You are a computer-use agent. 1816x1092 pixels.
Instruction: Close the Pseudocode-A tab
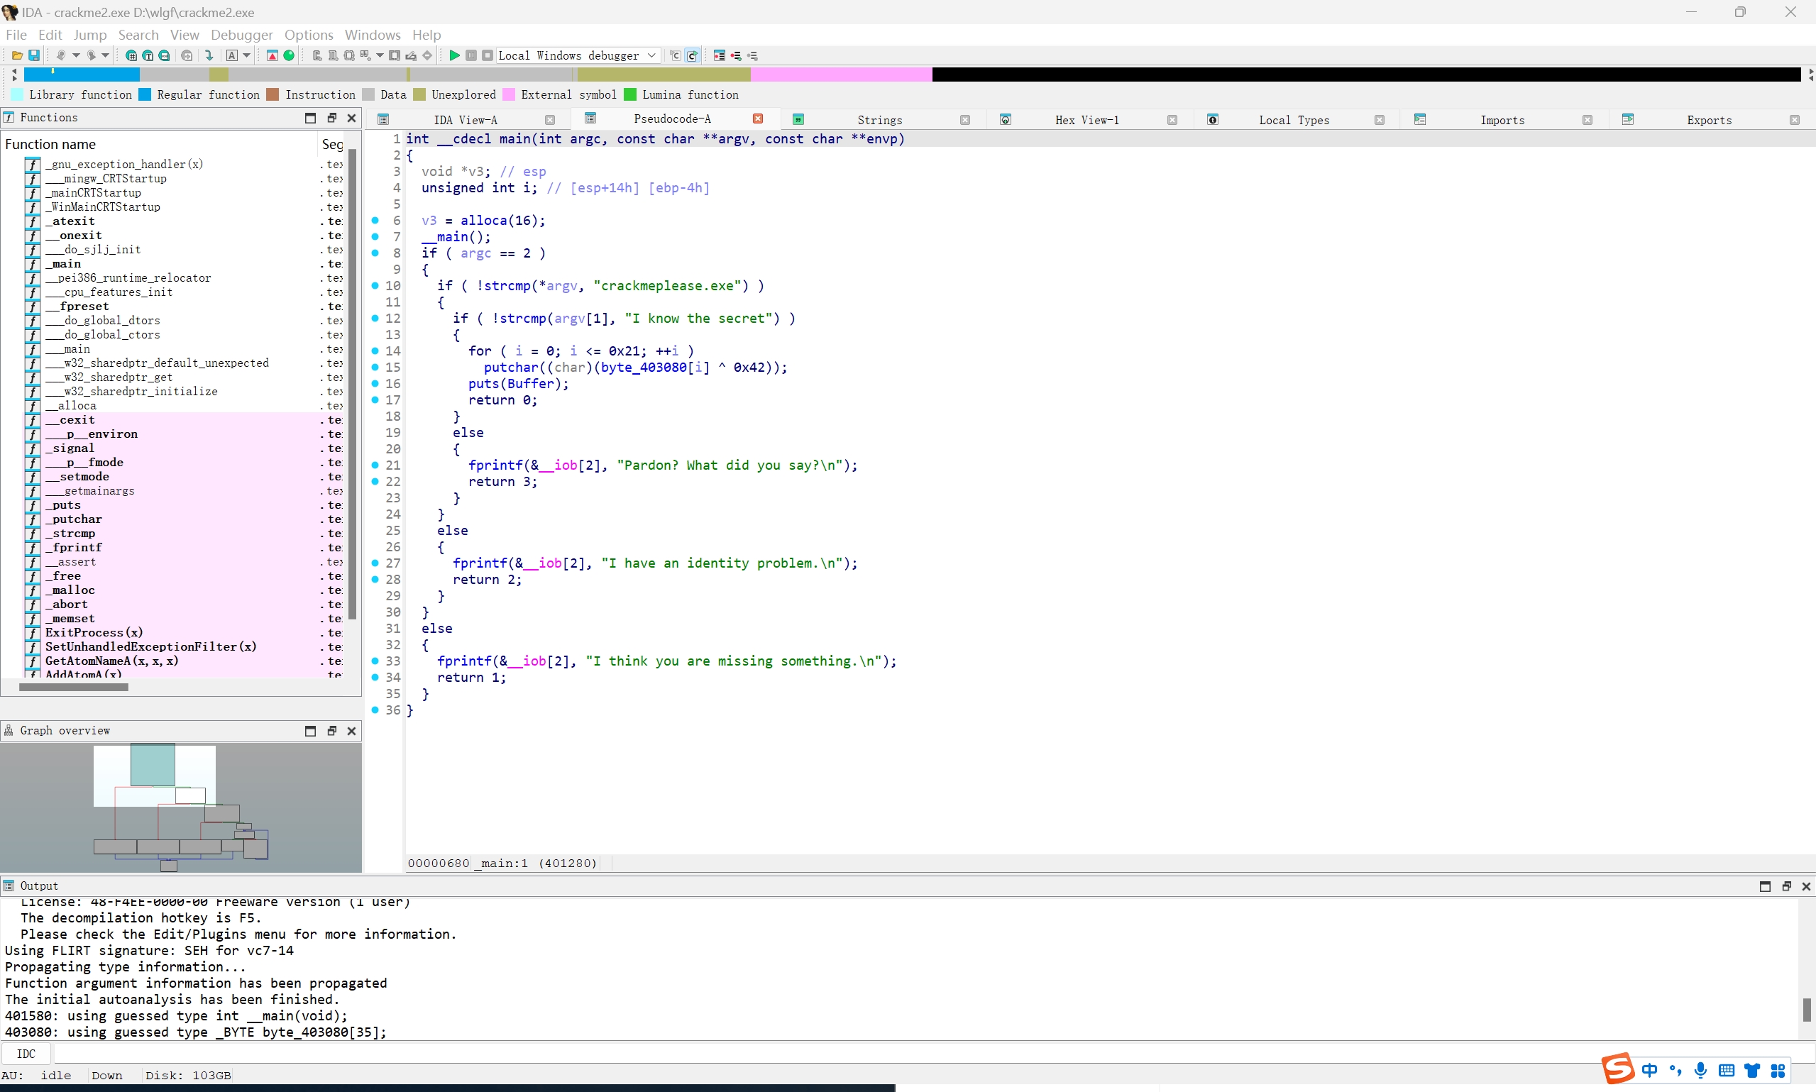pos(758,118)
